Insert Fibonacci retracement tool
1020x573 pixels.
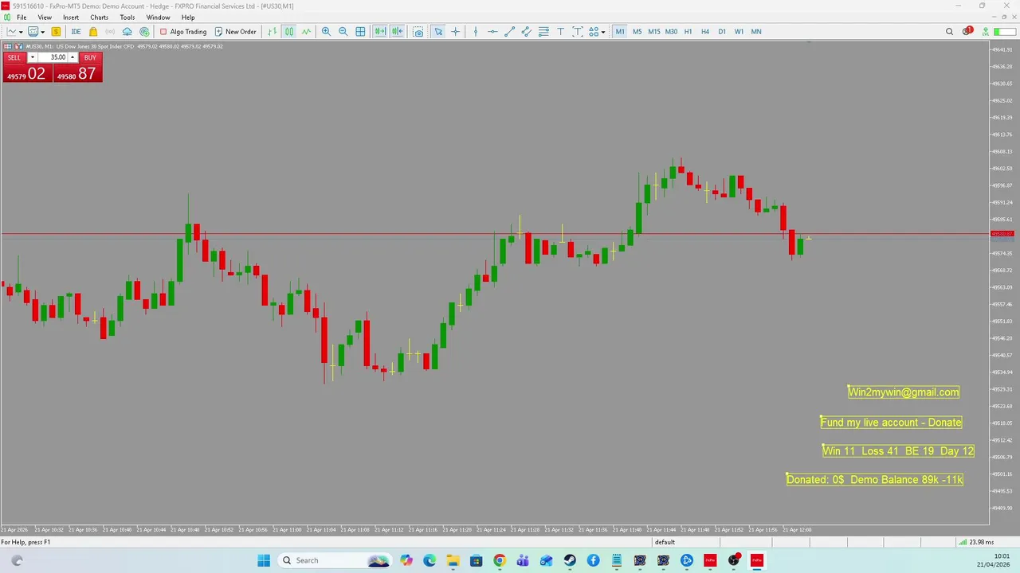tap(543, 32)
